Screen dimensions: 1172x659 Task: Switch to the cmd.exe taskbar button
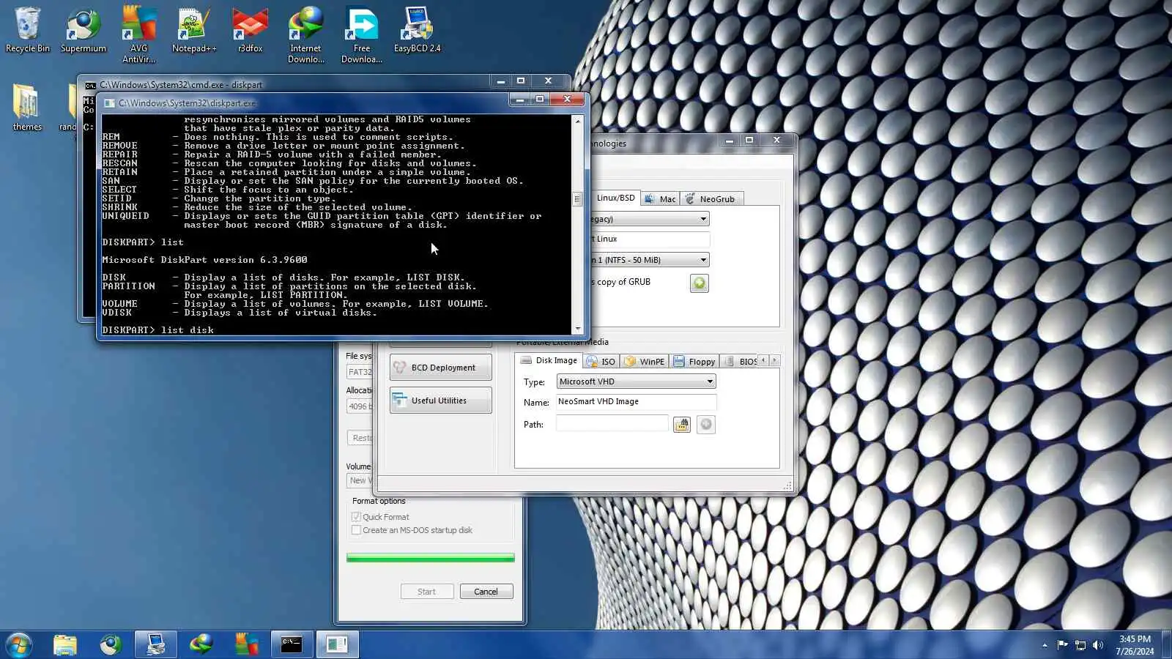tap(292, 644)
